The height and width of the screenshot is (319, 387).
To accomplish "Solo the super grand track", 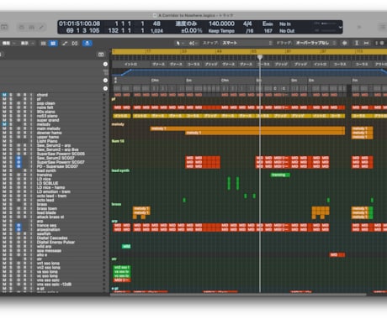I will [11, 120].
